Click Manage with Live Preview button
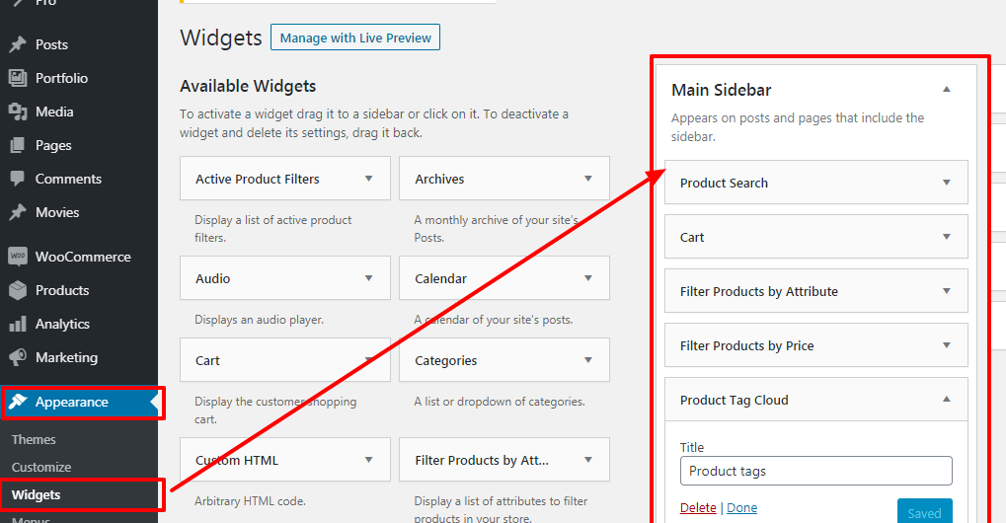 coord(355,37)
